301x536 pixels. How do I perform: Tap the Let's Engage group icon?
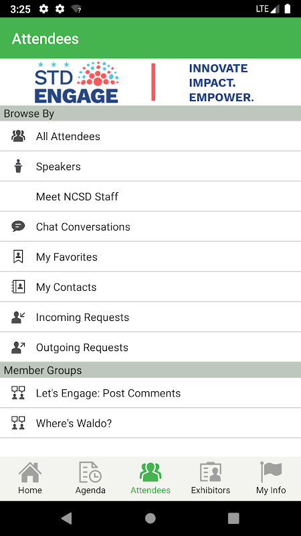18,393
